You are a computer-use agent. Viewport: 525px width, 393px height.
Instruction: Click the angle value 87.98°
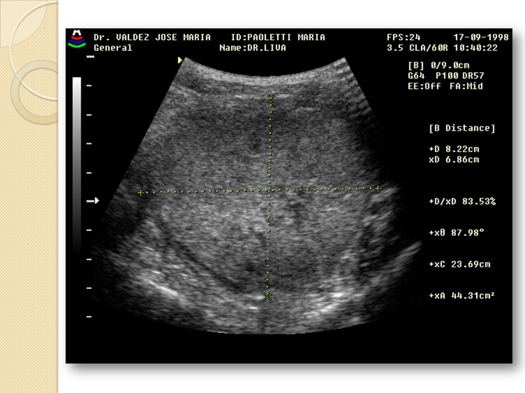[x=468, y=233]
